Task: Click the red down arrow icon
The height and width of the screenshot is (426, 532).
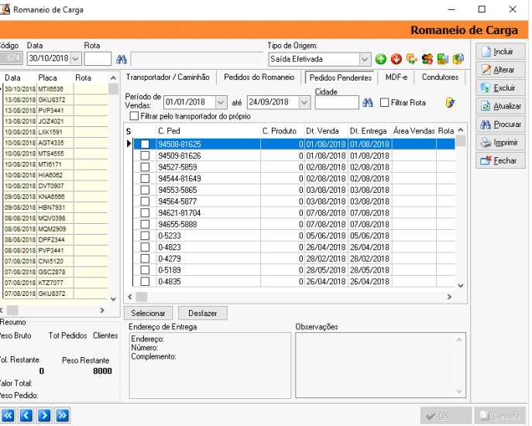Action: coord(396,59)
